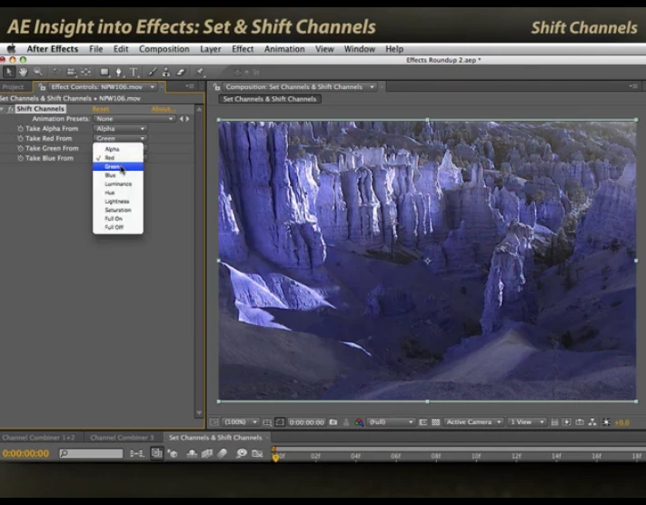Viewport: 646px width, 505px height.
Task: Open the (Full) resolution dropdown
Action: click(x=390, y=422)
